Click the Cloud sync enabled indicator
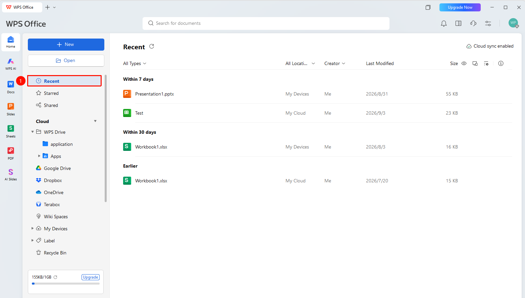The image size is (525, 298). pyautogui.click(x=490, y=46)
